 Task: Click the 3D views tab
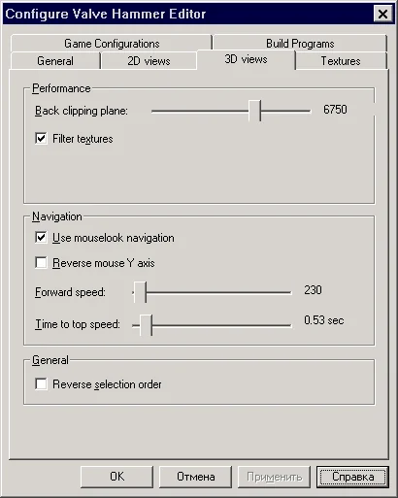point(246,59)
